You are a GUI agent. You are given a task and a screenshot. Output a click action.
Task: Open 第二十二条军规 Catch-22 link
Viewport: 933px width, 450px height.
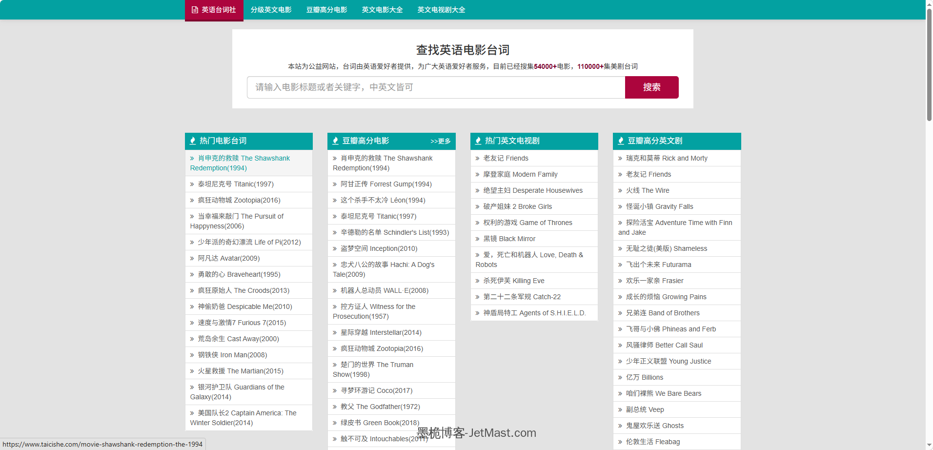click(x=522, y=297)
